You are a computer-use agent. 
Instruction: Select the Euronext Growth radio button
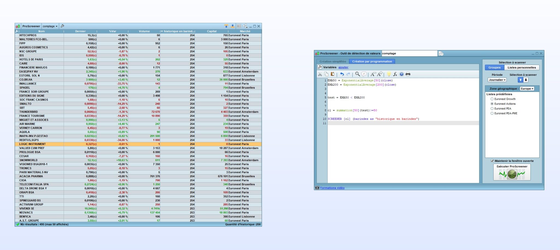[x=492, y=99]
